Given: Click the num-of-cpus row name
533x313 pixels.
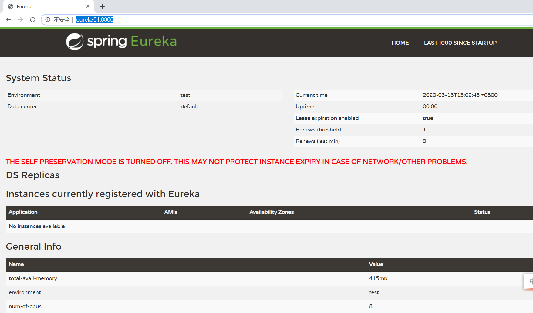Looking at the screenshot, I should tap(25, 306).
